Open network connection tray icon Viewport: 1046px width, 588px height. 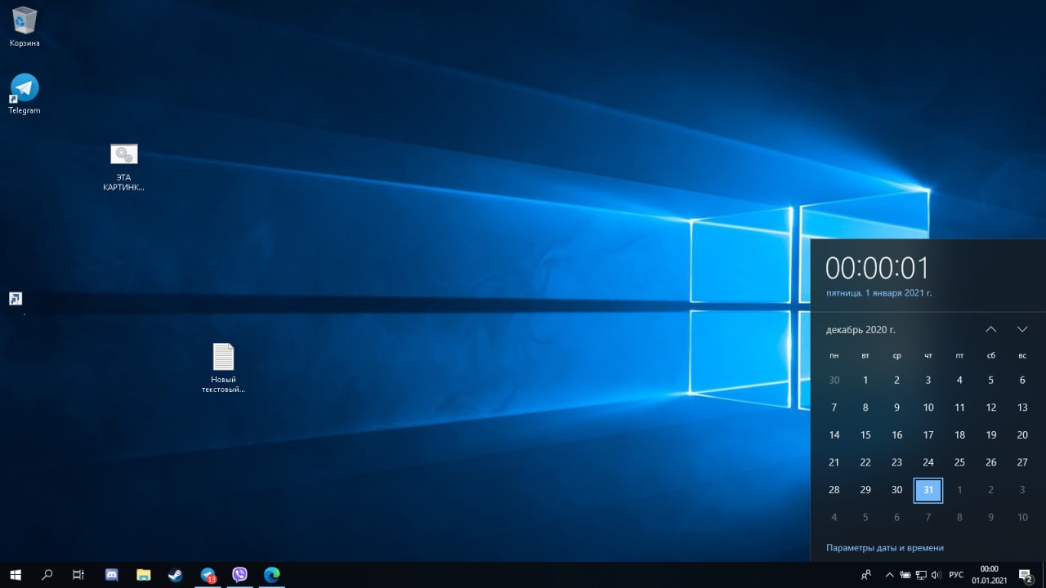click(920, 575)
